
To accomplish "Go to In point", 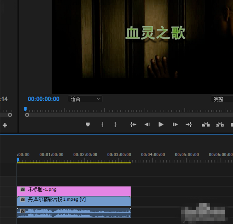I will [x=133, y=124].
